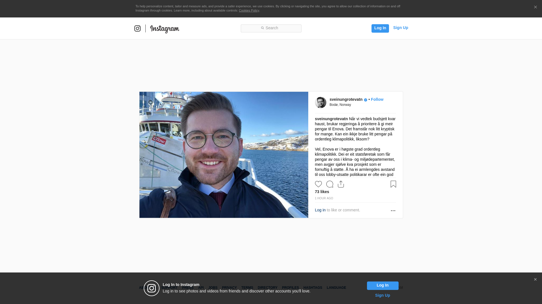The image size is (542, 304).
Task: Click the header Log In button
Action: click(x=380, y=28)
